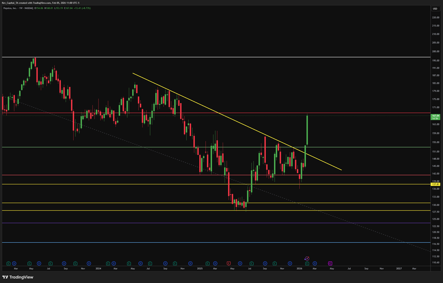Select the Jul 2023 earnings E marker
This screenshot has height=283, width=443.
tap(50, 263)
